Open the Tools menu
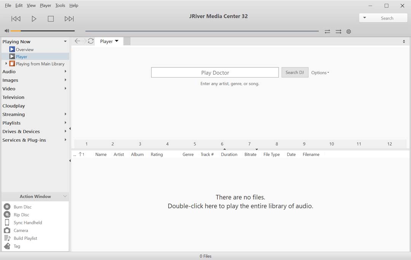The image size is (411, 260). 60,5
